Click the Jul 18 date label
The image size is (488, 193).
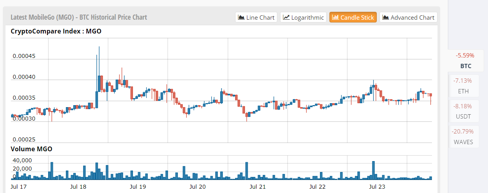click(x=78, y=186)
